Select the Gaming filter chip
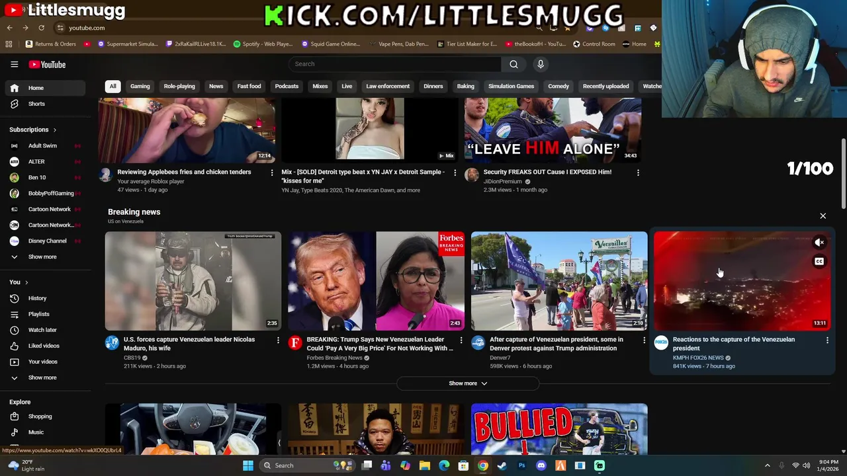 140,86
